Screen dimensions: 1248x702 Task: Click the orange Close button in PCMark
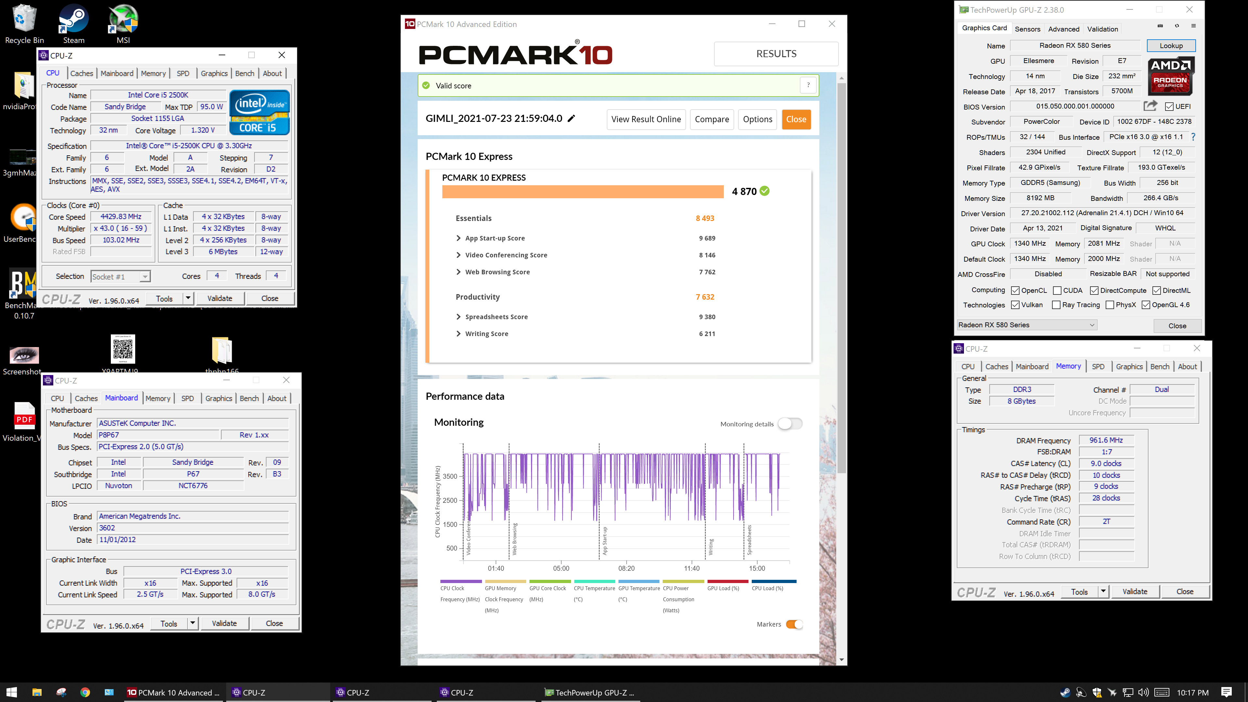click(796, 119)
